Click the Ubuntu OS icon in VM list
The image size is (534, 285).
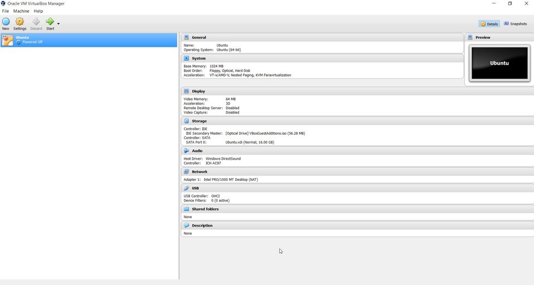[x=7, y=40]
